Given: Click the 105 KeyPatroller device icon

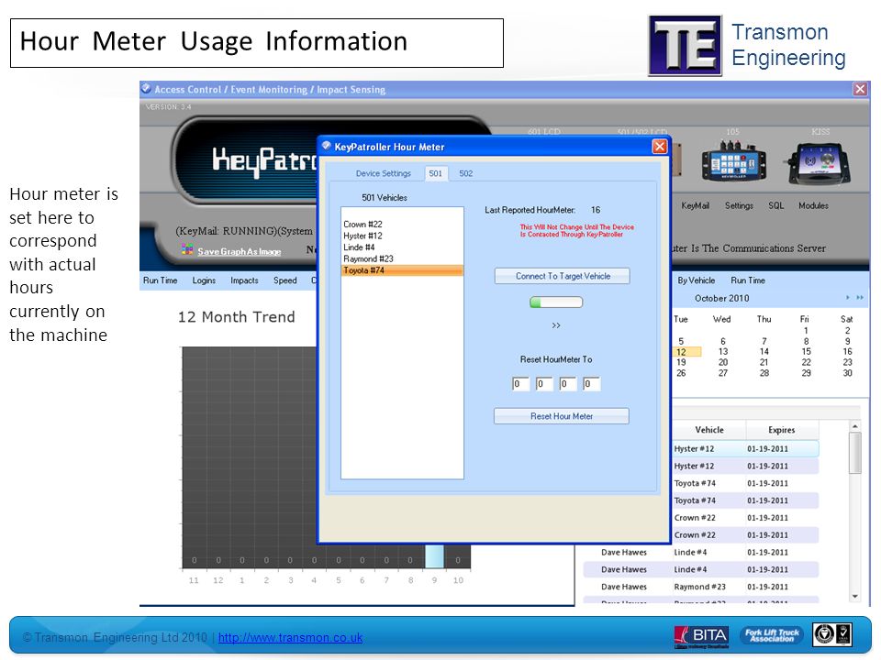Looking at the screenshot, I should point(733,160).
